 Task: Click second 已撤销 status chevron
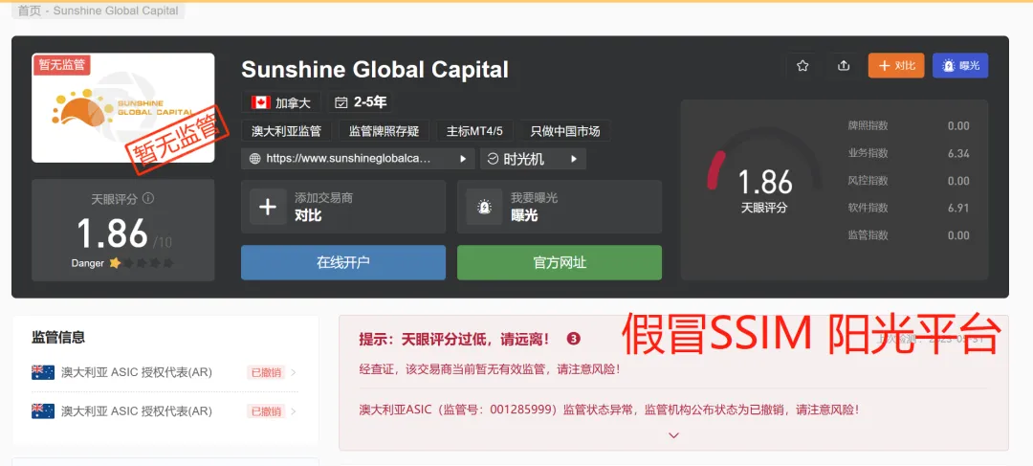(x=294, y=411)
